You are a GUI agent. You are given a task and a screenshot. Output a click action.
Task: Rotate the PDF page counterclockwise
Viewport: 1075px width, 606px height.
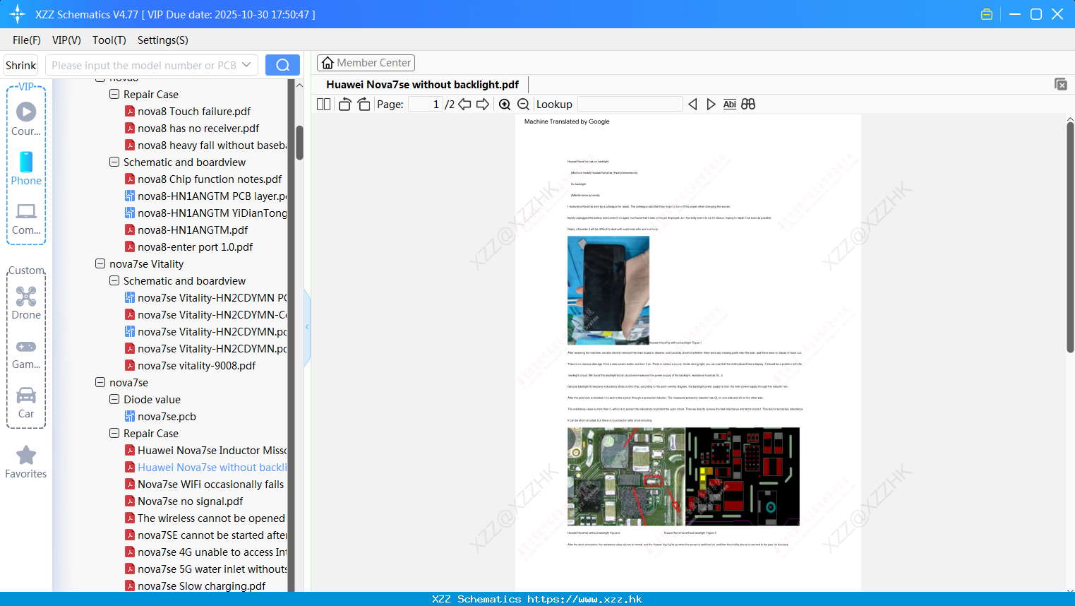click(x=344, y=105)
